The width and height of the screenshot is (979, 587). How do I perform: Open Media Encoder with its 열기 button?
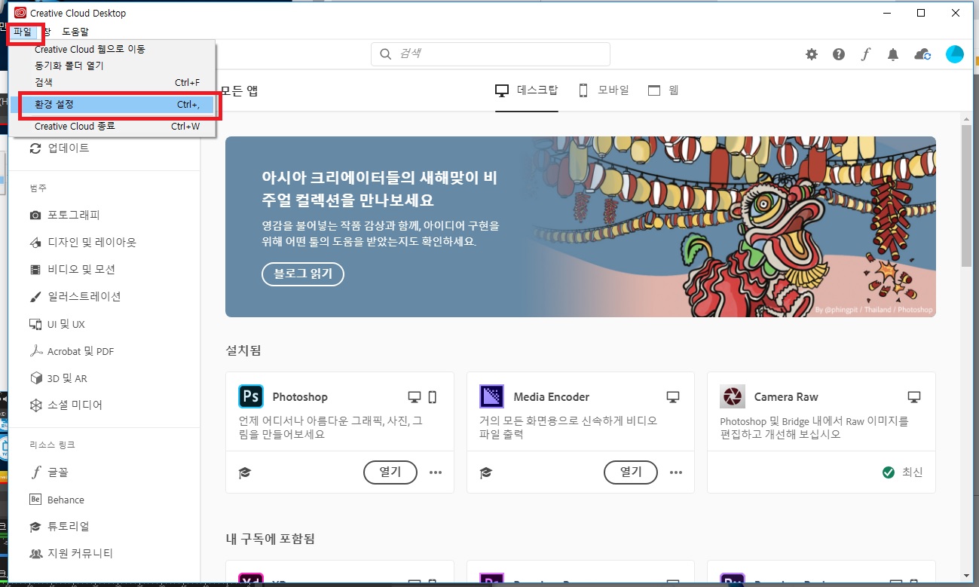point(631,472)
